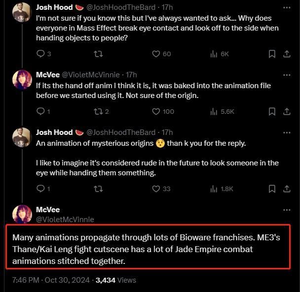
Task: Open McVee's avatar on the main tweet
Action: click(22, 214)
